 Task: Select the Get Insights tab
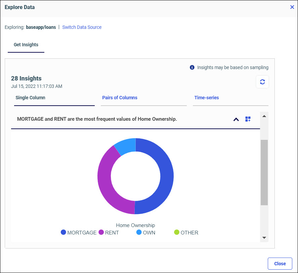(26, 45)
